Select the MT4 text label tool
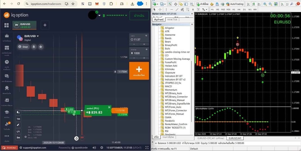The image size is (301, 151). (x=198, y=9)
